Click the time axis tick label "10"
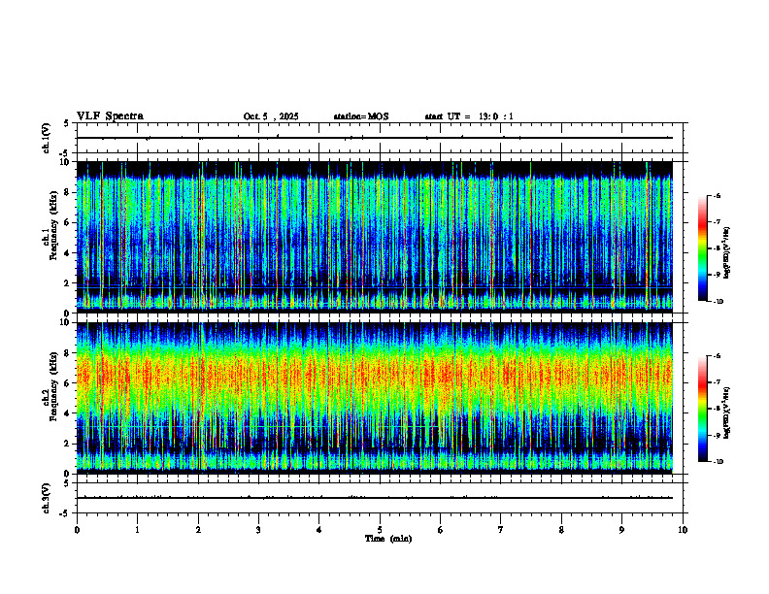769x594 pixels. [x=683, y=530]
